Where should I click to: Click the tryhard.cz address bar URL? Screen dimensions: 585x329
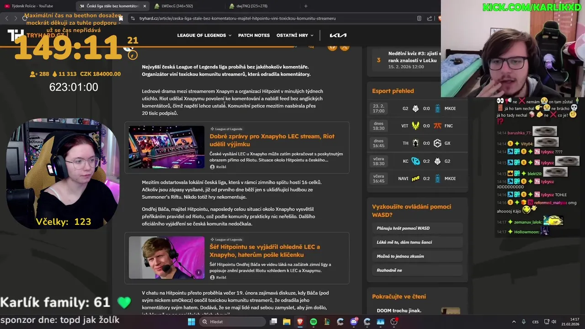238,18
